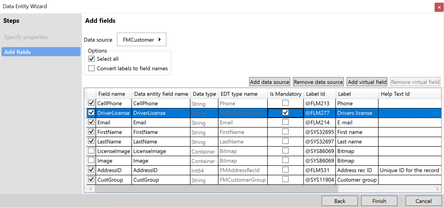Click scroll left arrow on horizontal scrollbar
Image resolution: width=444 pixels, height=208 pixels.
90,189
